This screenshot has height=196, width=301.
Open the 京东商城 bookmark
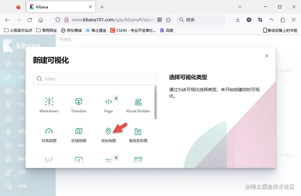click(71, 30)
